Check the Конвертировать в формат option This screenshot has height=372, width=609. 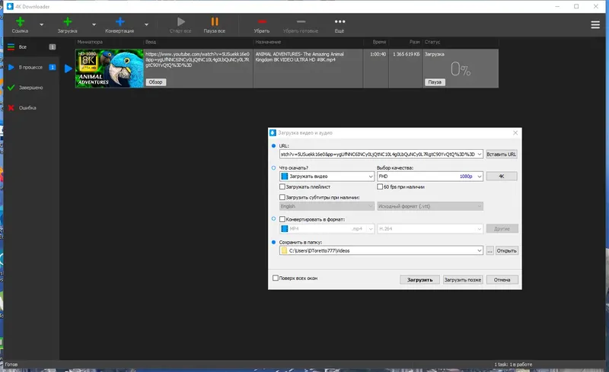coord(282,219)
